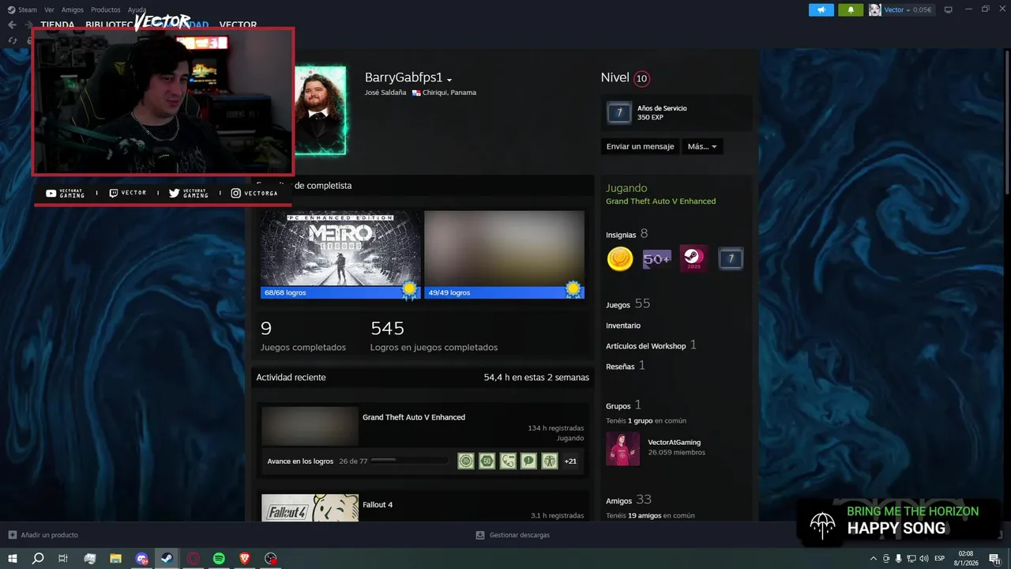Show the +21 more achievements
Screen dimensions: 1011x569
pyautogui.click(x=570, y=461)
